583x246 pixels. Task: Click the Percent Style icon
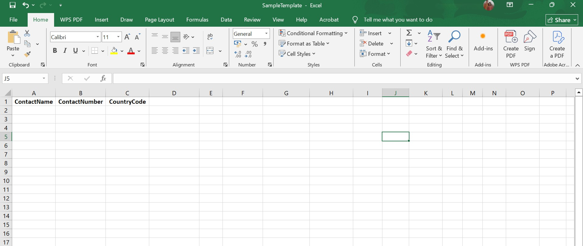pos(254,44)
